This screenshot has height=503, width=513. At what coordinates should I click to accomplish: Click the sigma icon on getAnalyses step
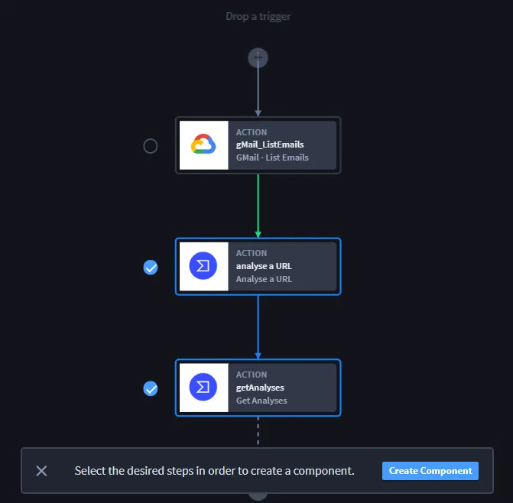click(203, 388)
